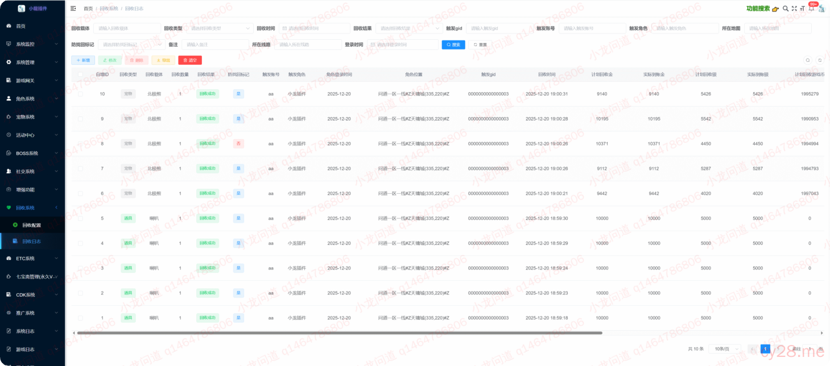Open 回收配置 in the sidebar
This screenshot has width=830, height=366.
pos(32,225)
